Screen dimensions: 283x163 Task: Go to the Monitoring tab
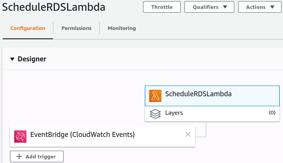tap(122, 28)
